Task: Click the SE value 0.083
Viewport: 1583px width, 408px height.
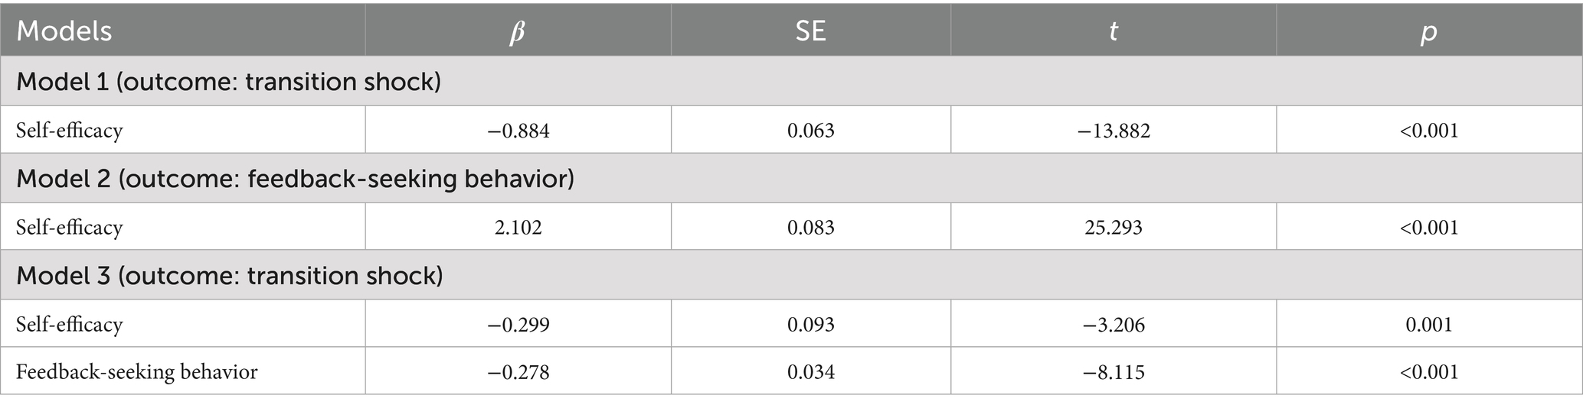Action: tap(810, 228)
